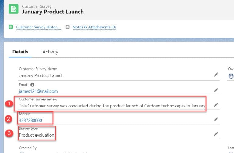234x153 pixels.
Task: Click the owner avatar icon
Action: point(231,76)
